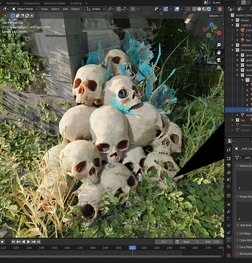Toggle X-ray mode
Screen dimensions: 252x263
point(188,9)
